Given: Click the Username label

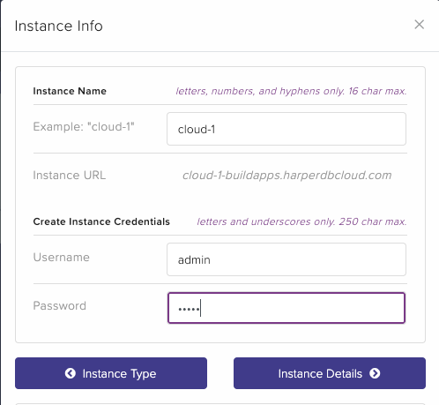Looking at the screenshot, I should click(62, 258).
